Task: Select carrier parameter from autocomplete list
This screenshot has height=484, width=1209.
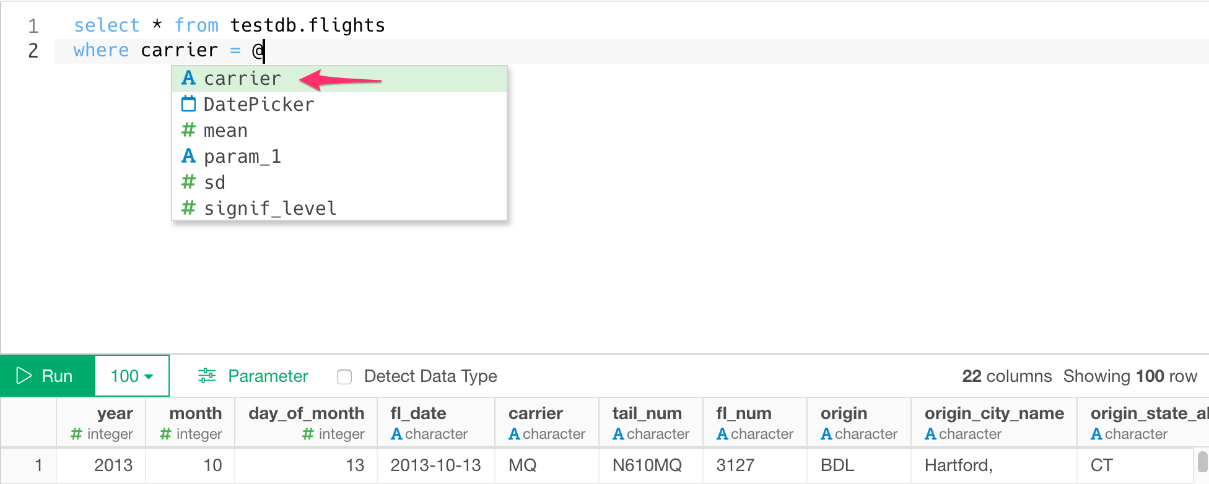Action: pos(242,79)
